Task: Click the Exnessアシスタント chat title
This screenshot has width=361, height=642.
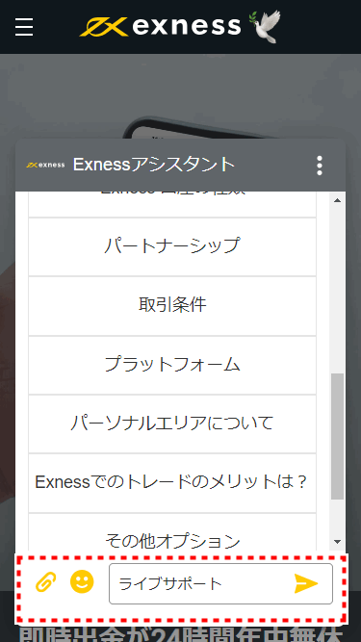Action: [x=154, y=165]
